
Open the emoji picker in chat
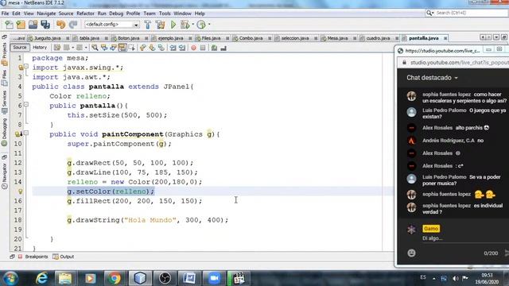pos(411,253)
